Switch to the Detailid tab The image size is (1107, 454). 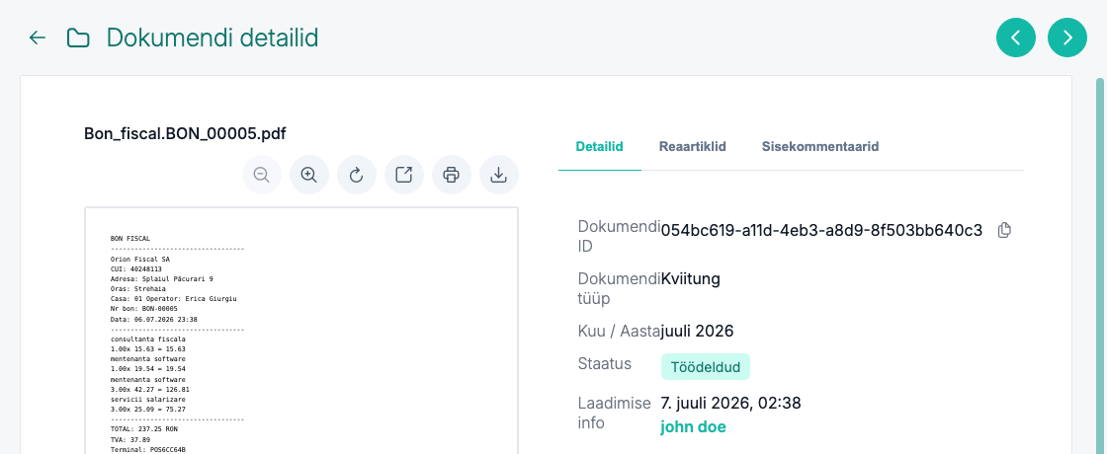599,147
